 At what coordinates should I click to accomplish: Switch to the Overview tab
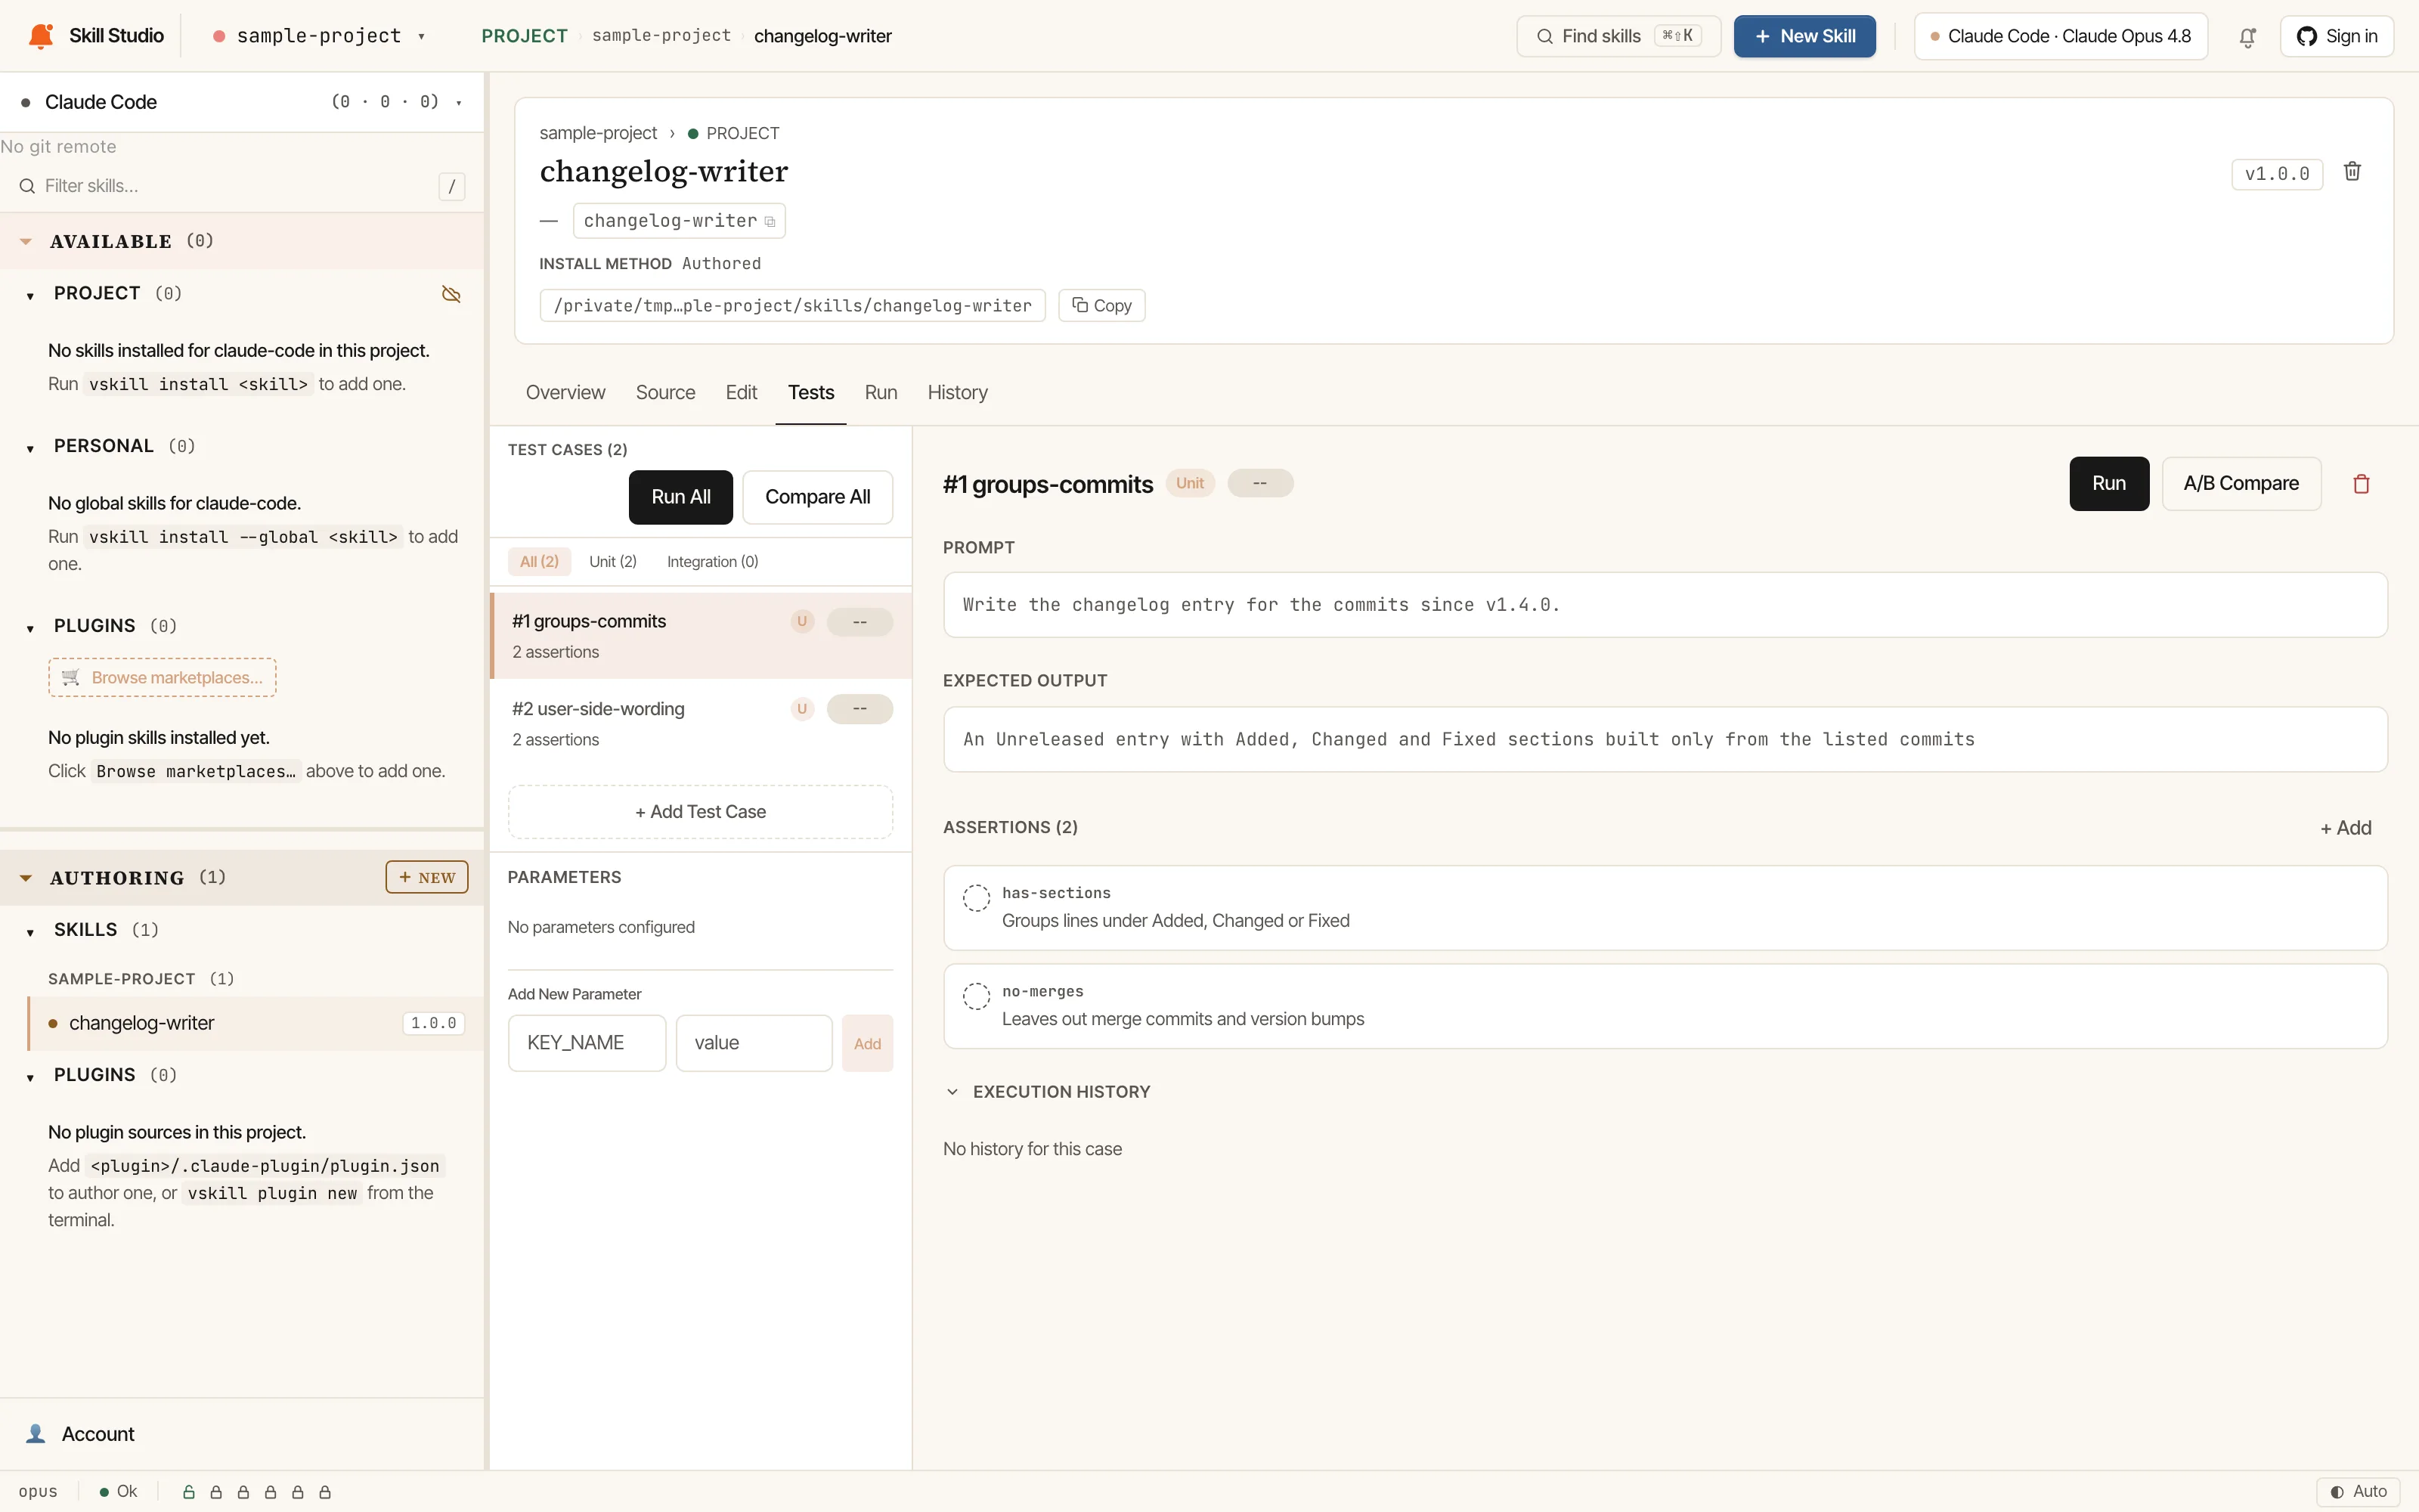565,393
